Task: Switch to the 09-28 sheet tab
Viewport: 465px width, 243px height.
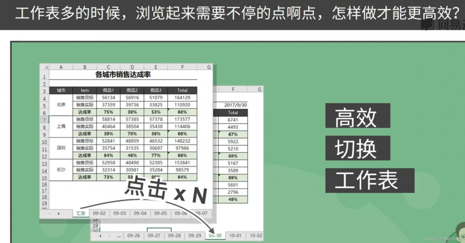Action: click(174, 236)
